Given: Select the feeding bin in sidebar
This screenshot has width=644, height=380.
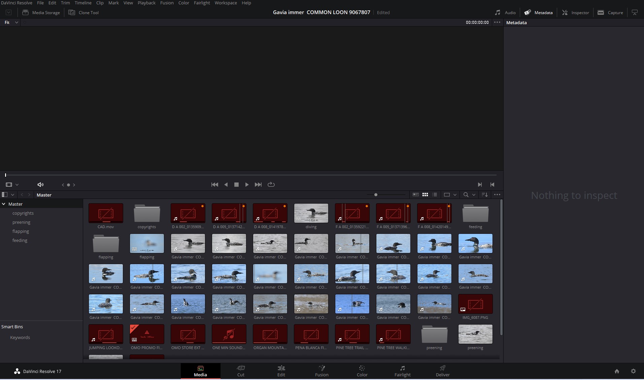Looking at the screenshot, I should pyautogui.click(x=20, y=240).
